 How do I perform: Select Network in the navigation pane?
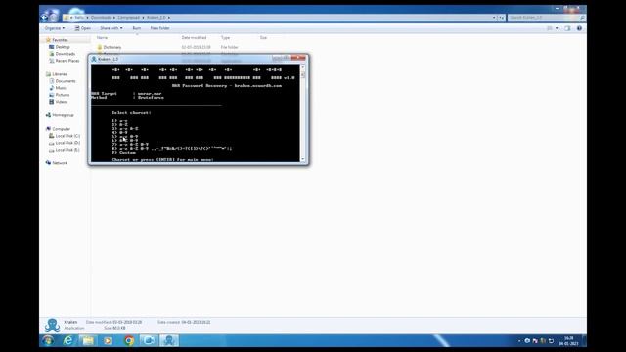[60, 163]
